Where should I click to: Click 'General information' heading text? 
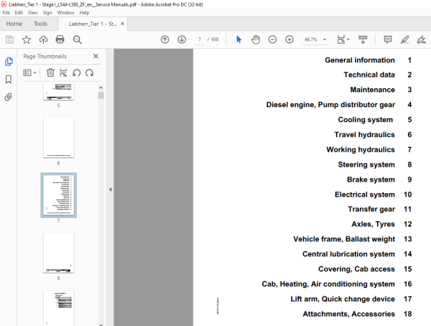click(360, 60)
